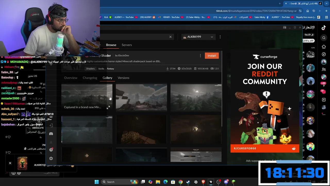Viewport: 330px width, 186px height.
Task: Open Kick bookmark
Action: pos(108,17)
